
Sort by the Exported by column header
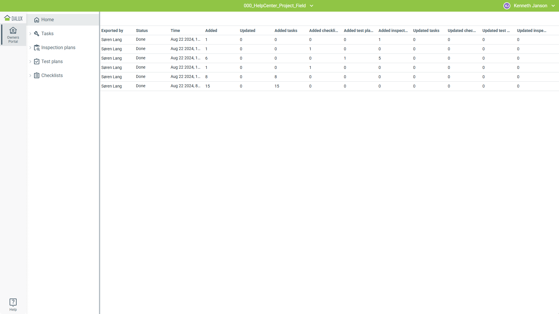(112, 31)
